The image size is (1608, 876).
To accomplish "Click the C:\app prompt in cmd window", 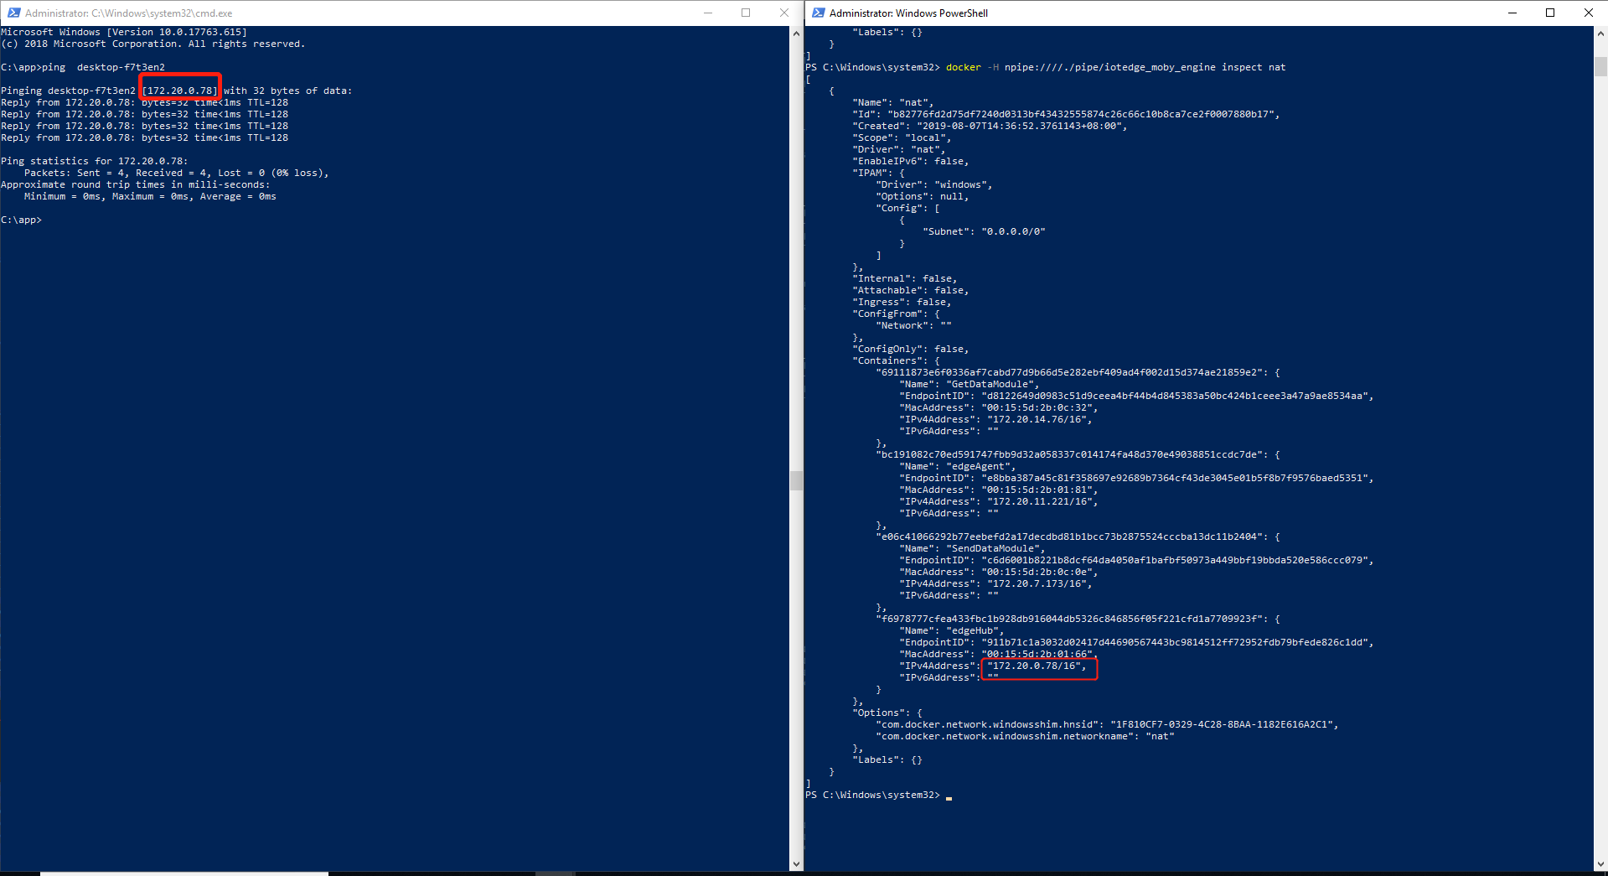I will pos(21,219).
